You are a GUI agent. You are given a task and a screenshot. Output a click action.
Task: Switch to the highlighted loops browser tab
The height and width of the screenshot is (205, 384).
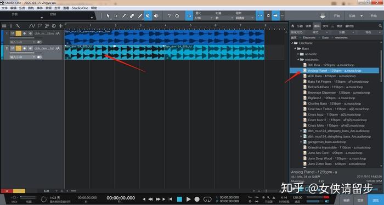[317, 26]
